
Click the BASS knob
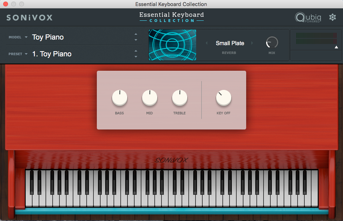119,98
